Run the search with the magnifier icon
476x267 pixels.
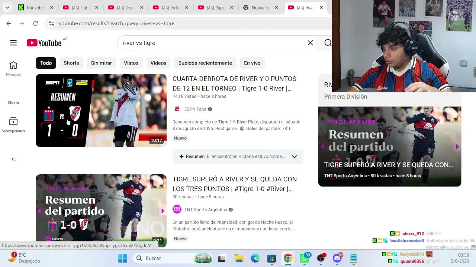[x=327, y=43]
